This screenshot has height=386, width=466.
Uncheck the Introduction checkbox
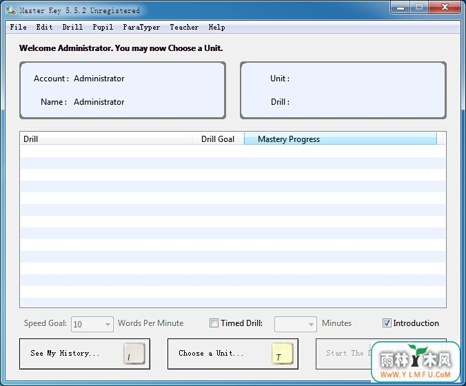pos(387,323)
